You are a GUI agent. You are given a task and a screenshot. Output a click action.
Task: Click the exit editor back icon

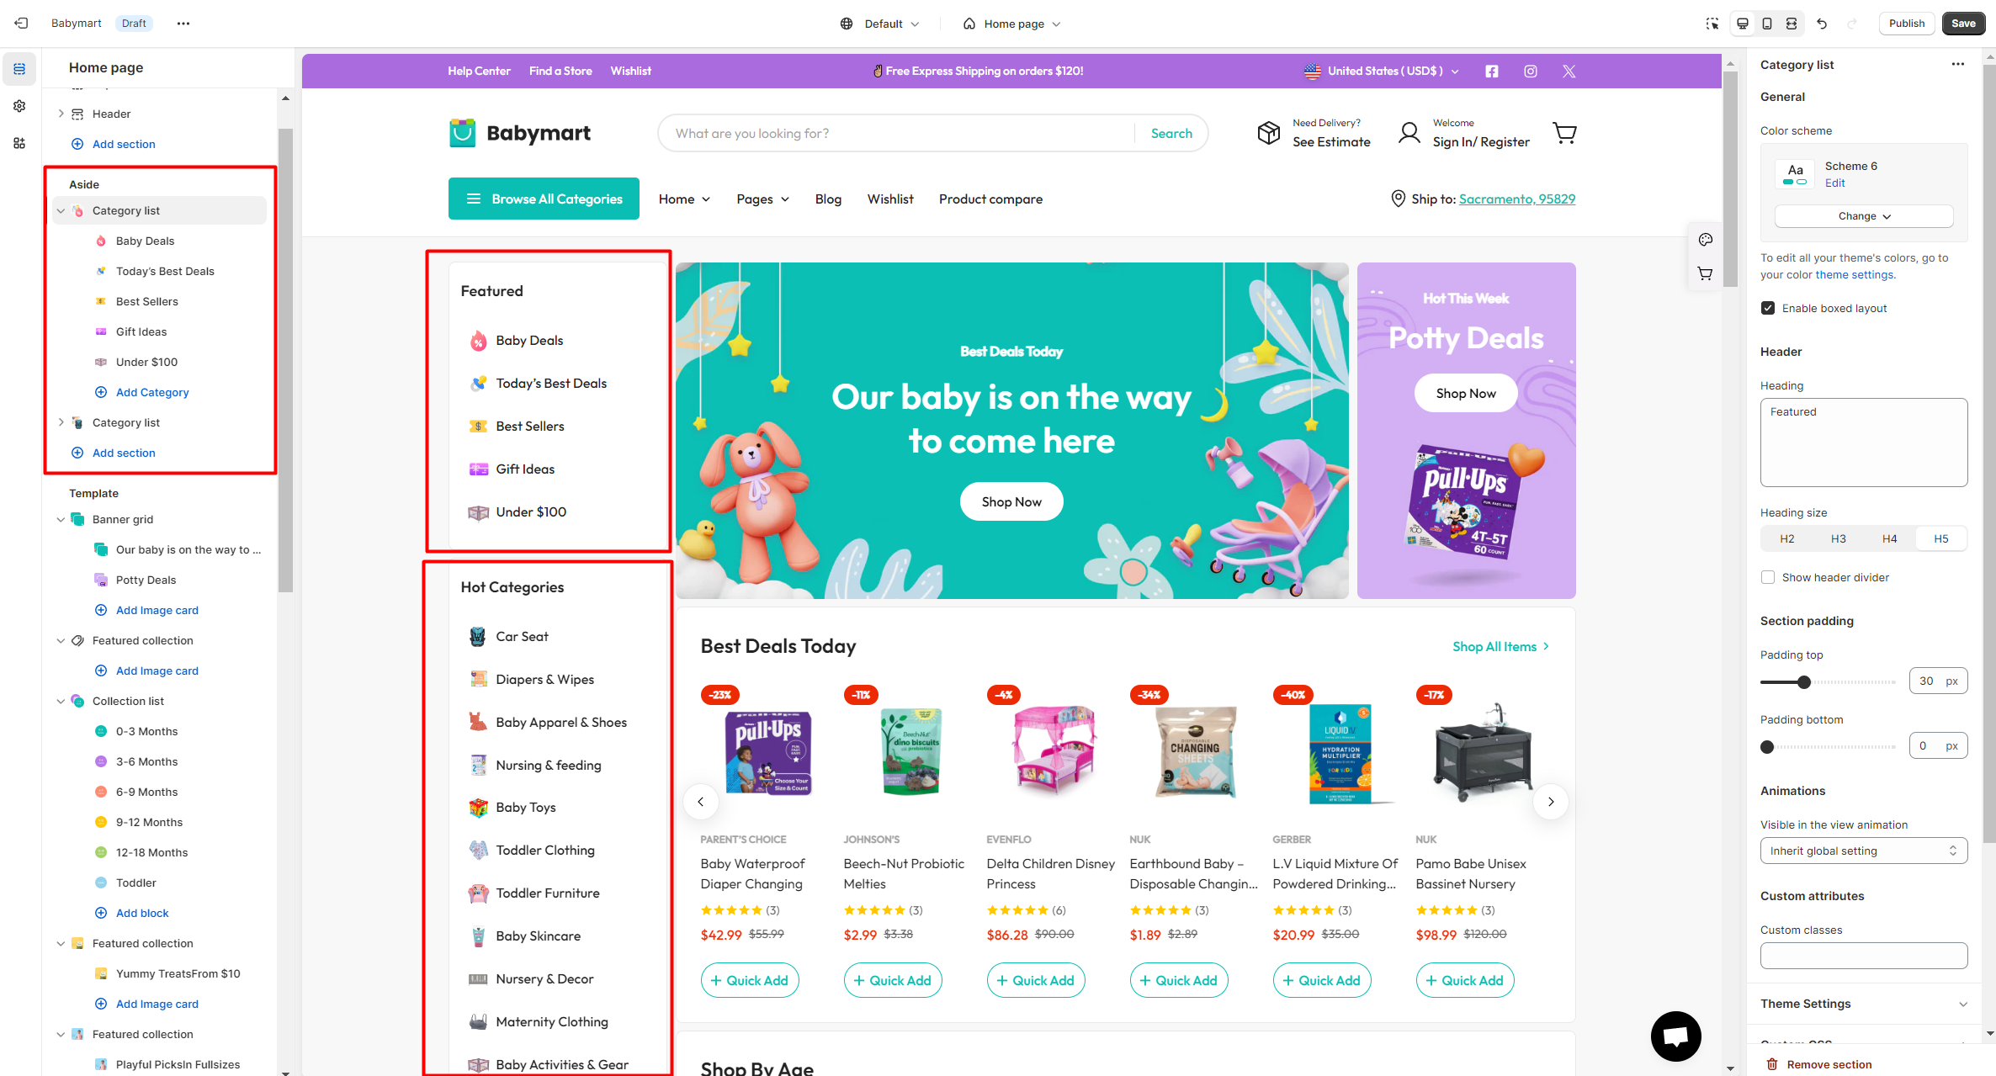pos(21,24)
